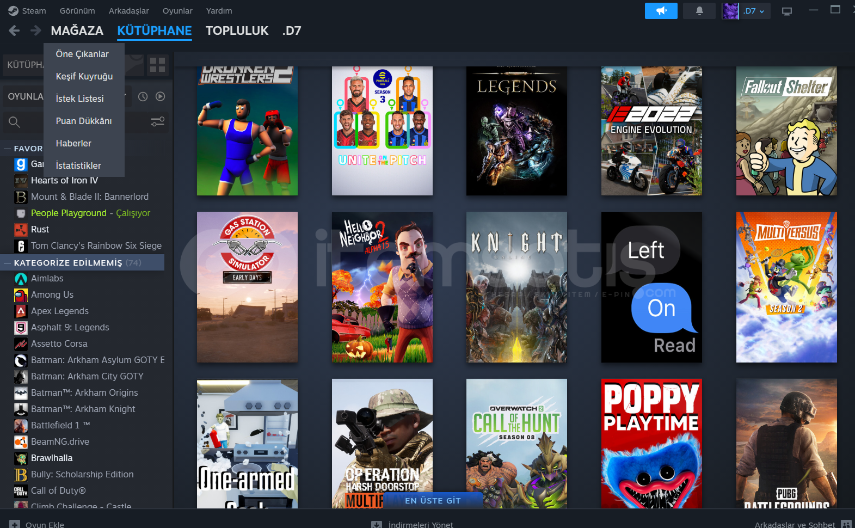Select People Playground running game
855x528 pixels.
90,213
